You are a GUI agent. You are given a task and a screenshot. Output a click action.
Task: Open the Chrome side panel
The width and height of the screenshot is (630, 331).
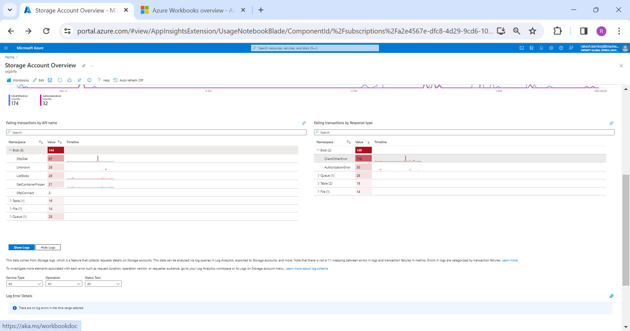pyautogui.click(x=584, y=31)
